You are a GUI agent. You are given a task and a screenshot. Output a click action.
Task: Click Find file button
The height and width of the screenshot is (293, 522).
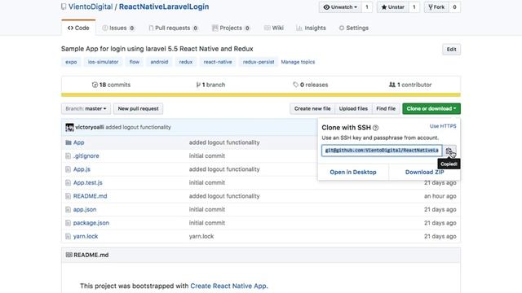coord(386,108)
